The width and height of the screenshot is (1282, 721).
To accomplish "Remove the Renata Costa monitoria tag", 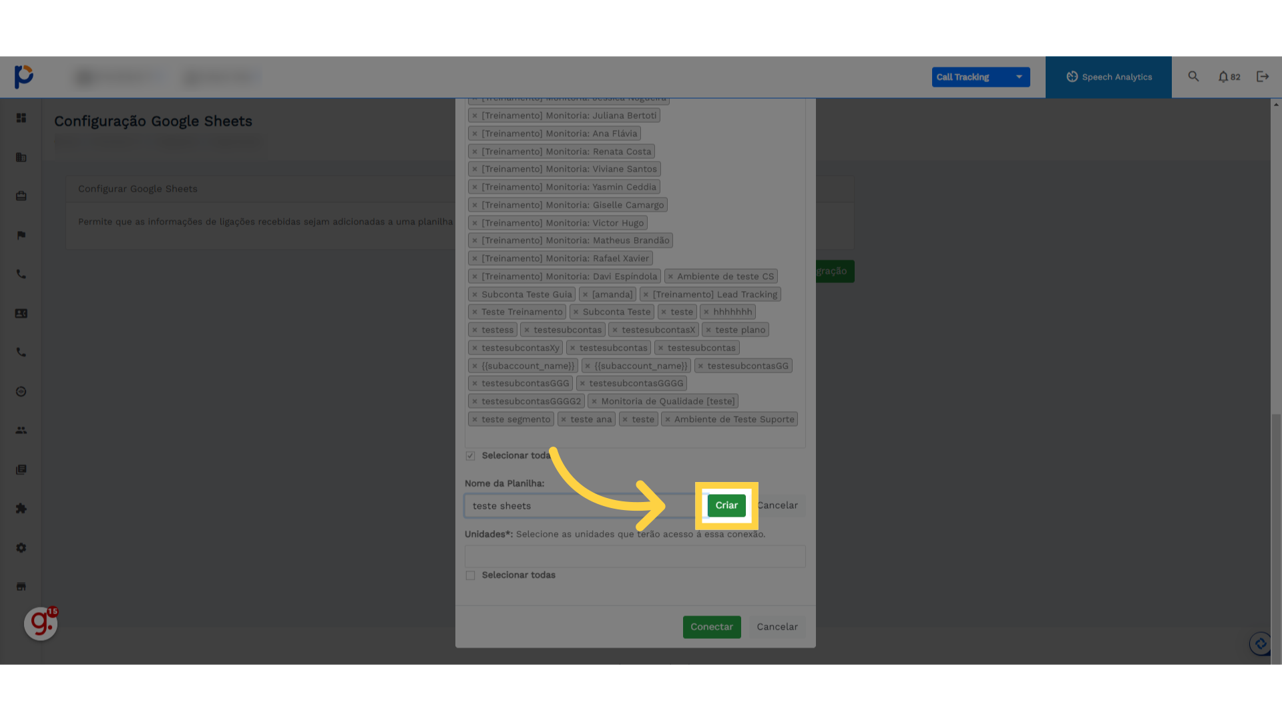I will (475, 152).
